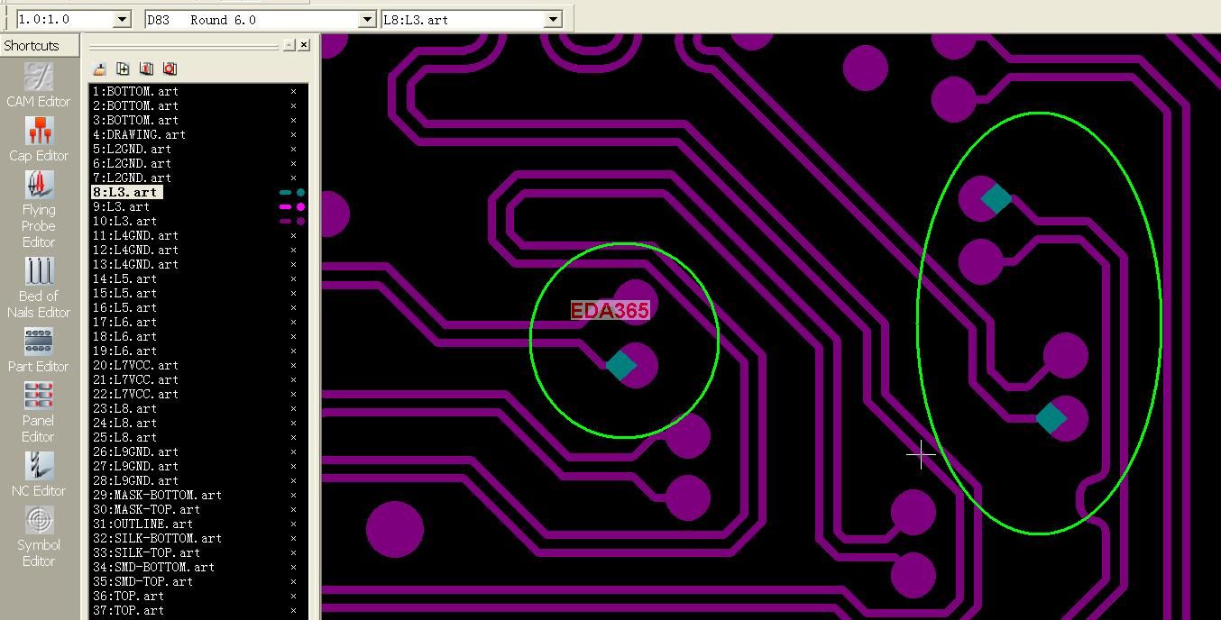Open the L8:L3.art active layer dropdown
Screen dimensions: 1221x620
[x=554, y=19]
